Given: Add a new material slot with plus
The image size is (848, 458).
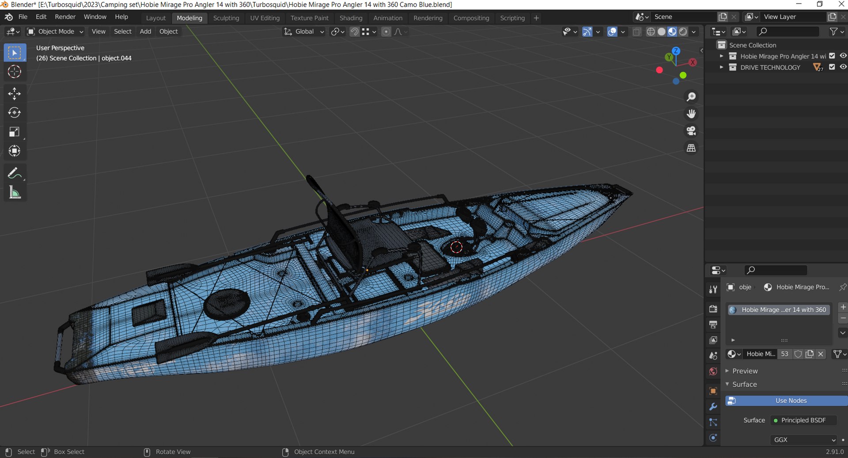Looking at the screenshot, I should [x=843, y=307].
